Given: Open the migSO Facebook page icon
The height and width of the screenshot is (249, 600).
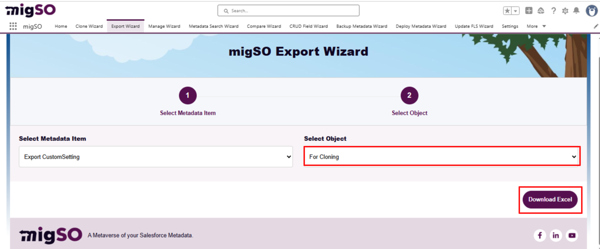Looking at the screenshot, I should pyautogui.click(x=540, y=235).
